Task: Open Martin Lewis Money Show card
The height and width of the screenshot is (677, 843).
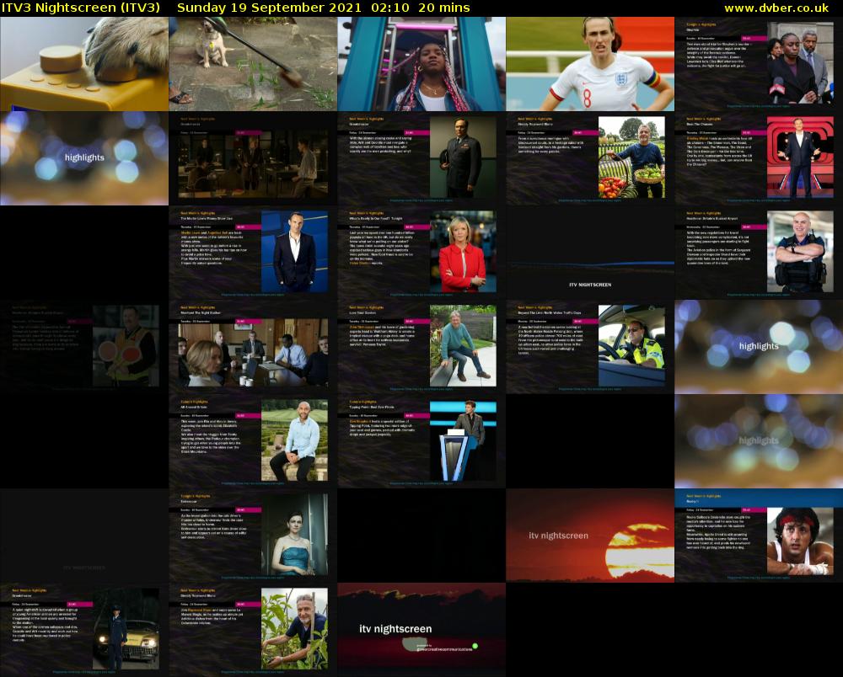Action: pos(253,253)
